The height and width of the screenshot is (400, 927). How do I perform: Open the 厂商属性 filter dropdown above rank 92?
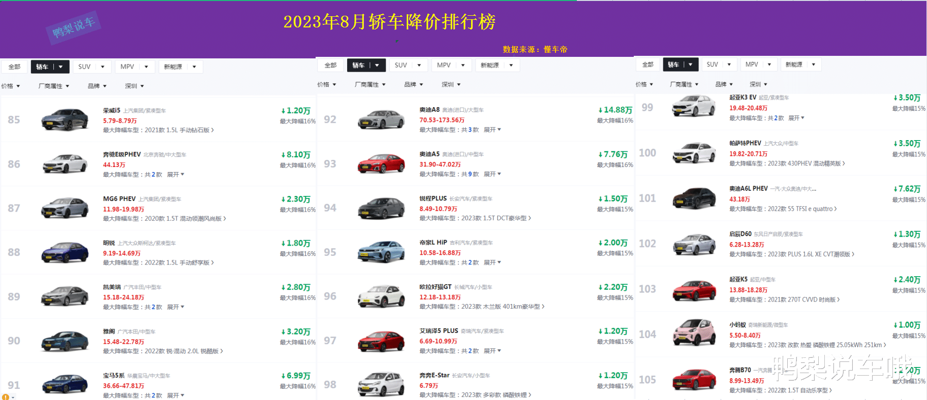pyautogui.click(x=370, y=85)
